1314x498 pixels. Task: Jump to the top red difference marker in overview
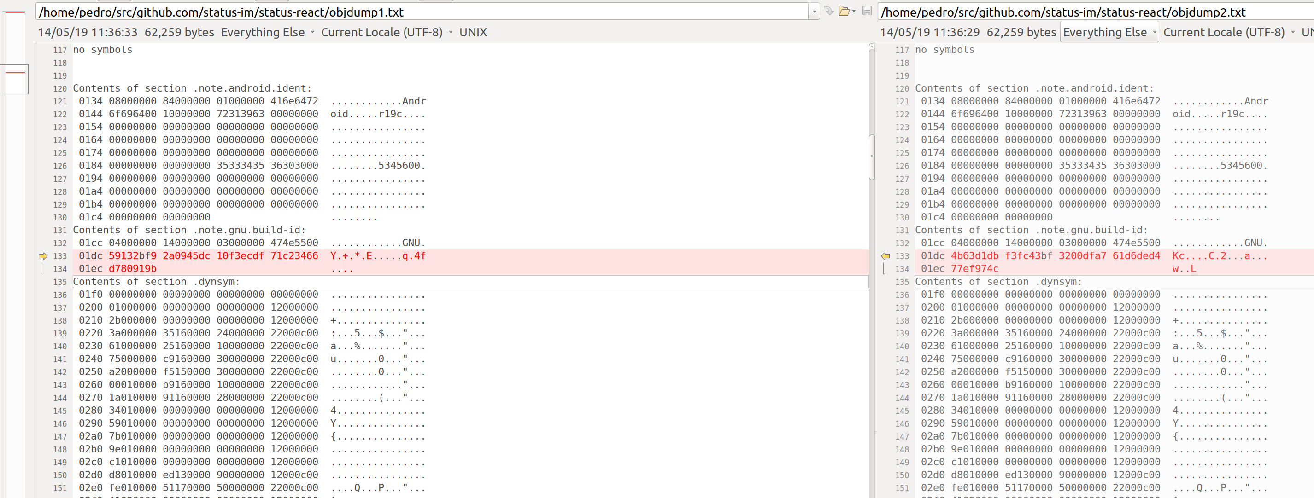tap(15, 12)
